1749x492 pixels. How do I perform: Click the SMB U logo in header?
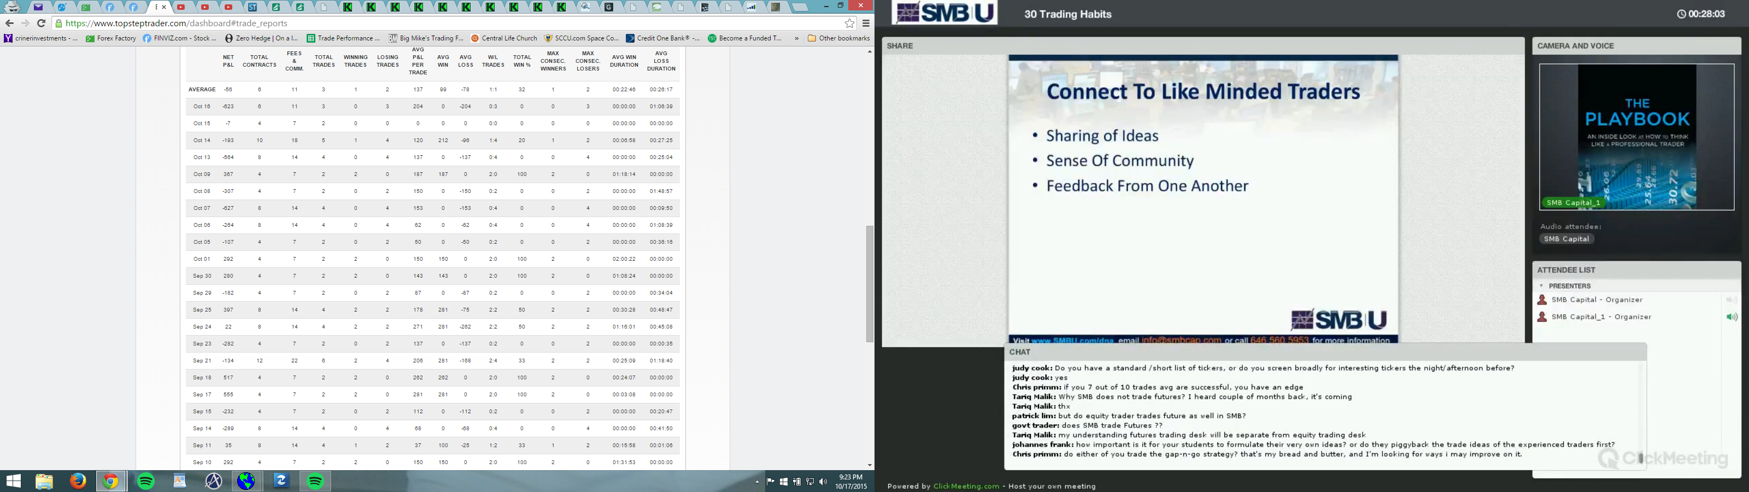[944, 13]
